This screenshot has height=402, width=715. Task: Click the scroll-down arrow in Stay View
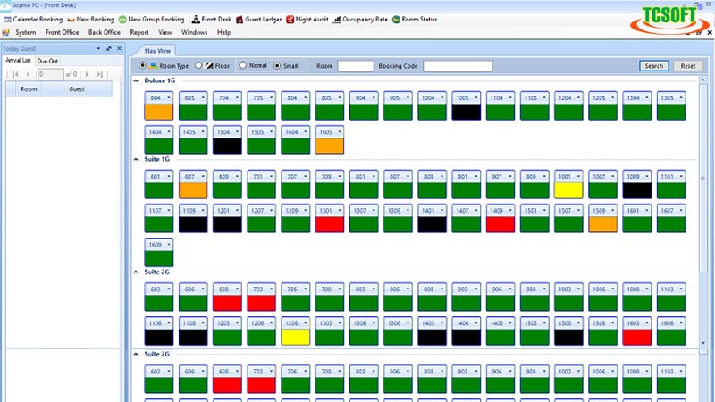(x=703, y=343)
